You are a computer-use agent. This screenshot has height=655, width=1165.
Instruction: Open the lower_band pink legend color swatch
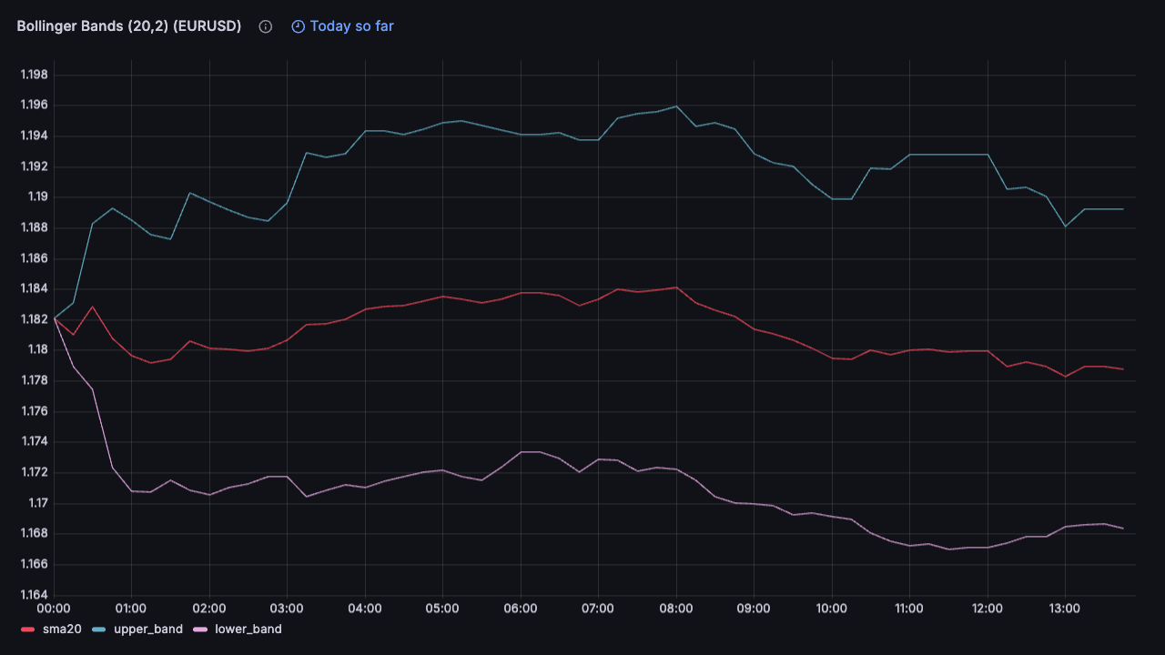(x=199, y=629)
